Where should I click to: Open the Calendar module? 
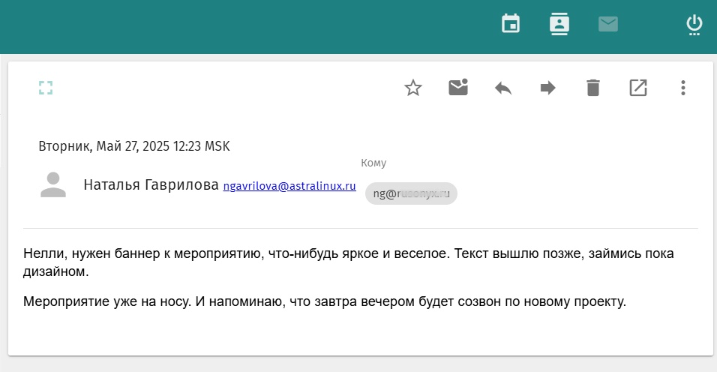pyautogui.click(x=511, y=24)
